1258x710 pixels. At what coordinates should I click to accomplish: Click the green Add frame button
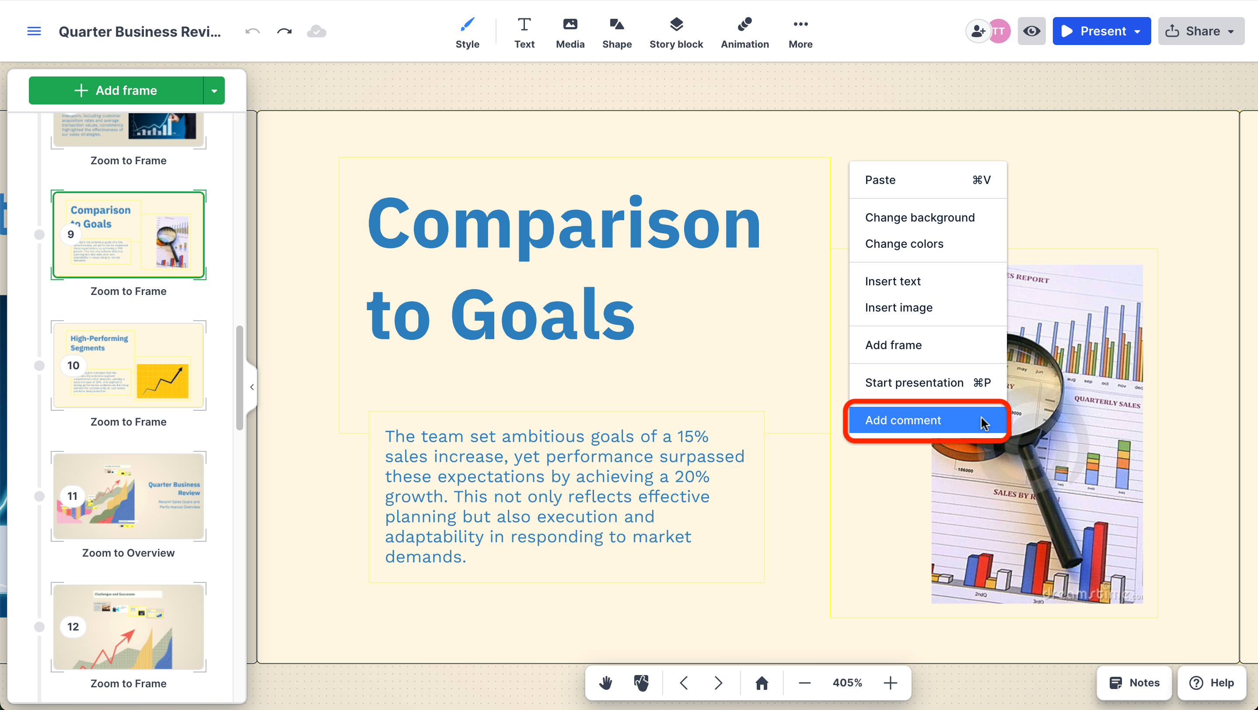116,90
